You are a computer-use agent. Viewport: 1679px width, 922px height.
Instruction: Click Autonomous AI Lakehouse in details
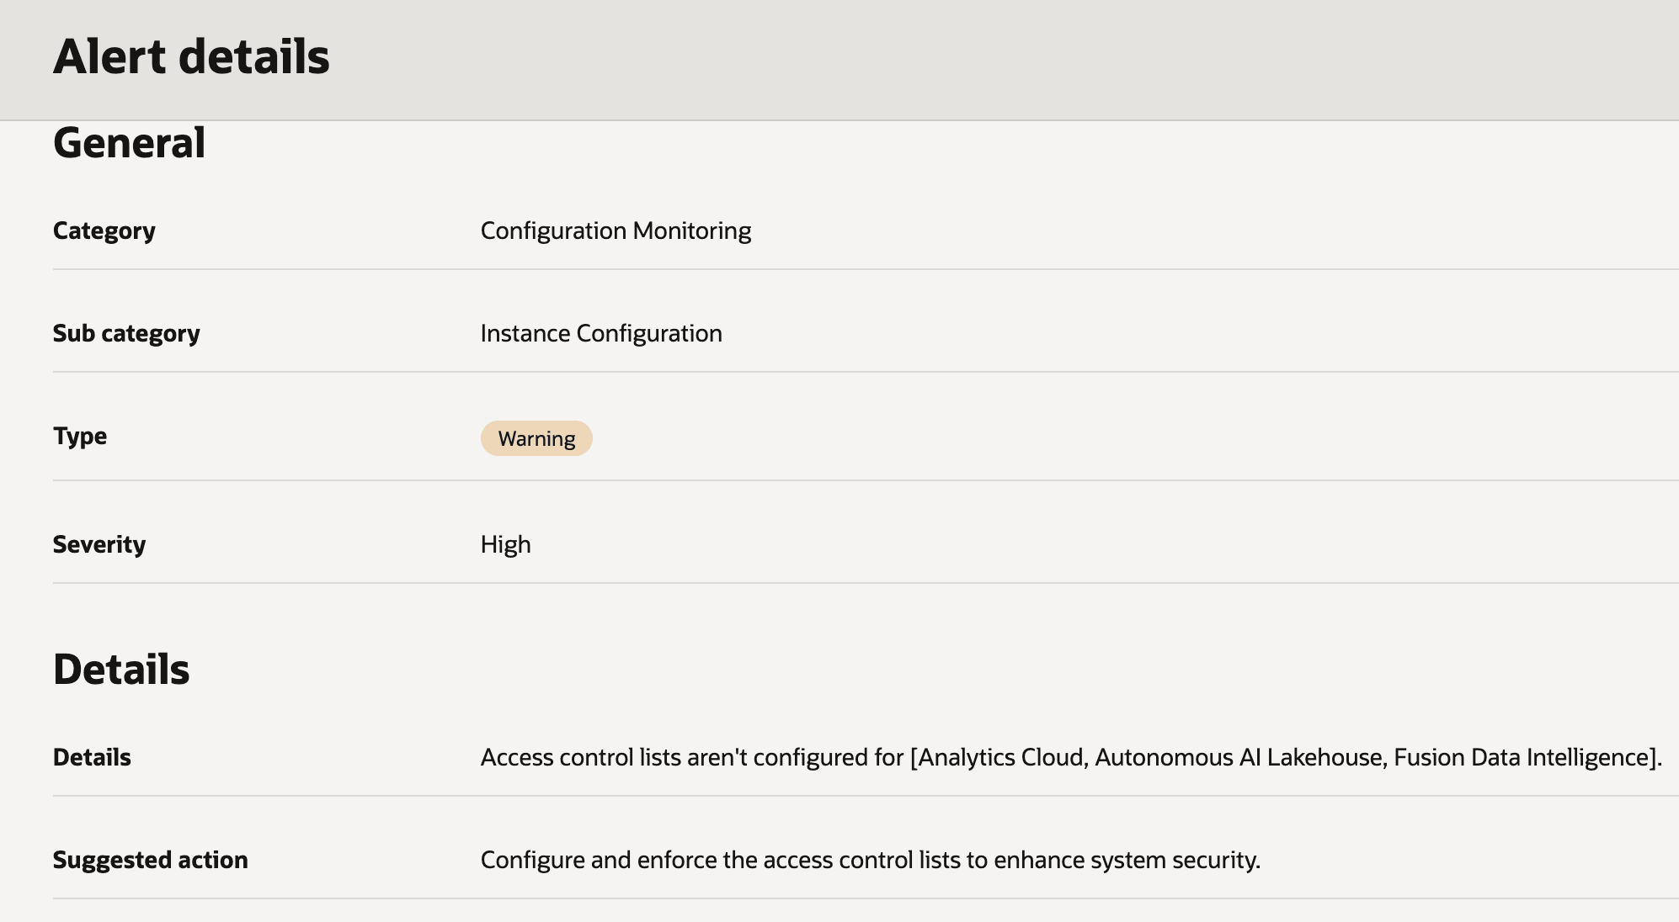click(x=1238, y=755)
